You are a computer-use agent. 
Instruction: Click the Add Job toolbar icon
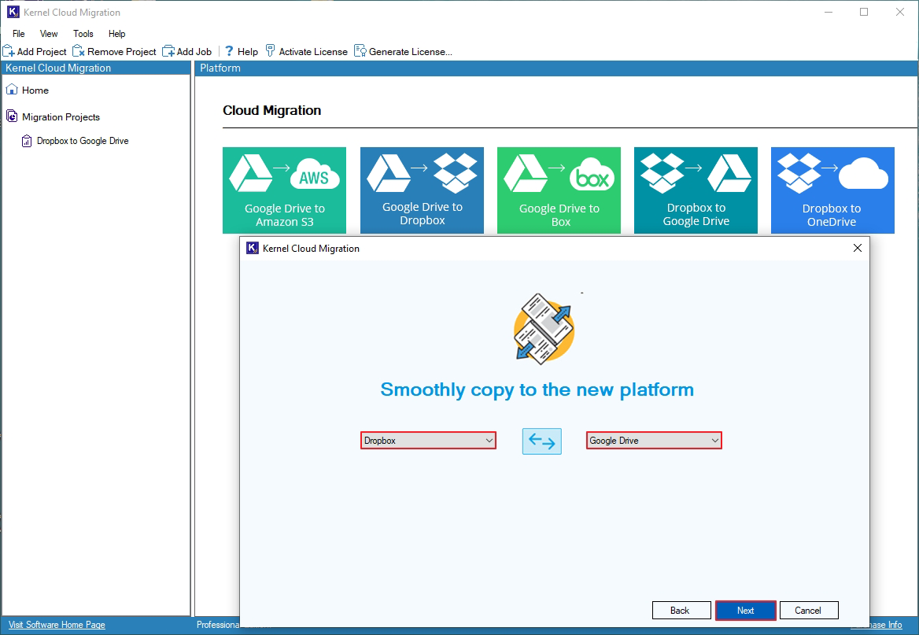(168, 52)
